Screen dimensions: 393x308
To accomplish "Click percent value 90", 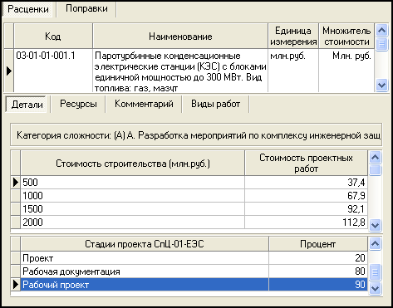I will [318, 285].
